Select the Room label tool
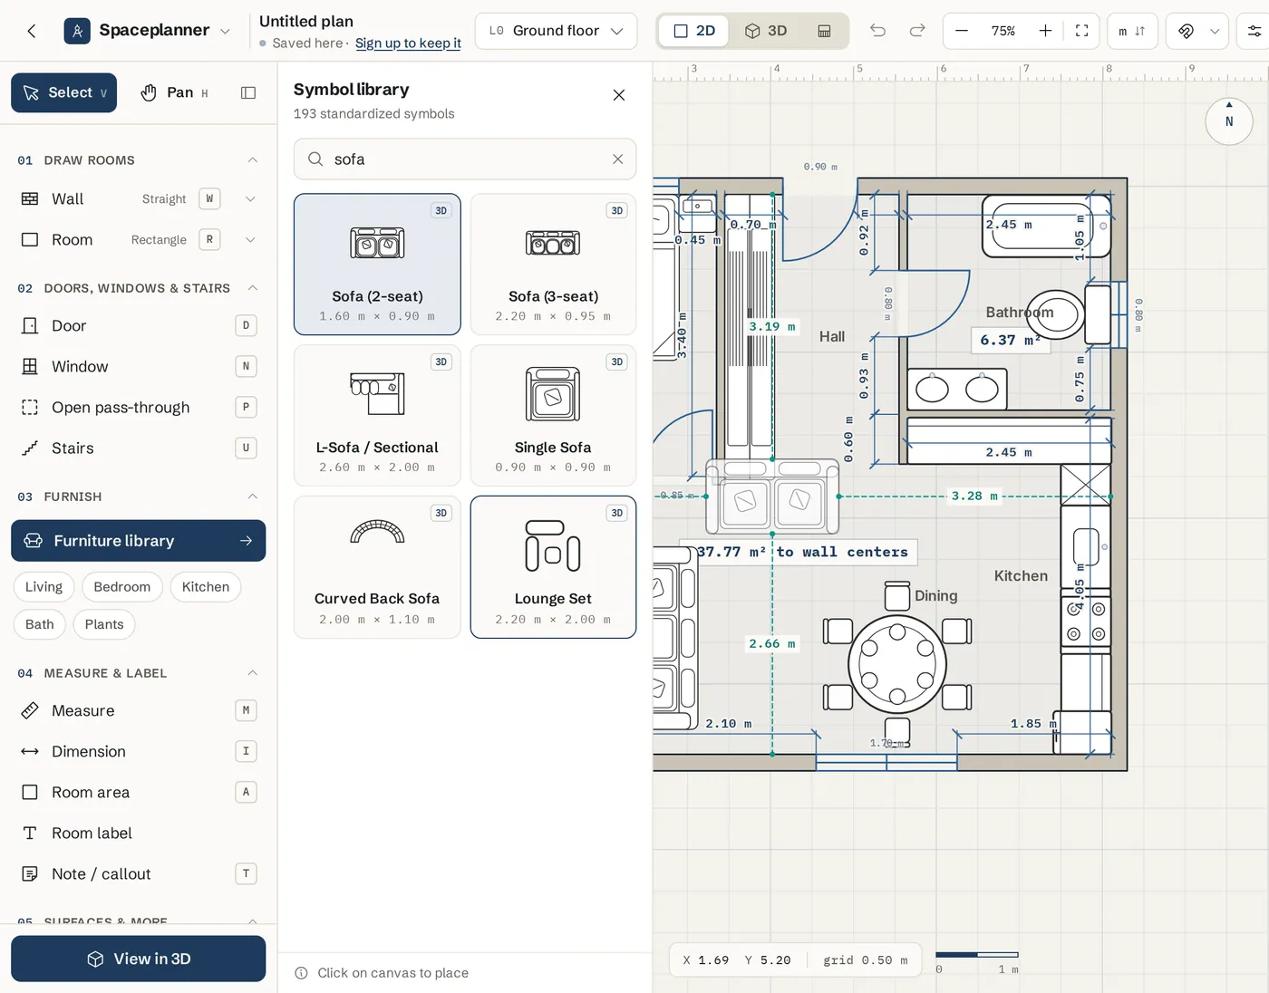 point(139,833)
